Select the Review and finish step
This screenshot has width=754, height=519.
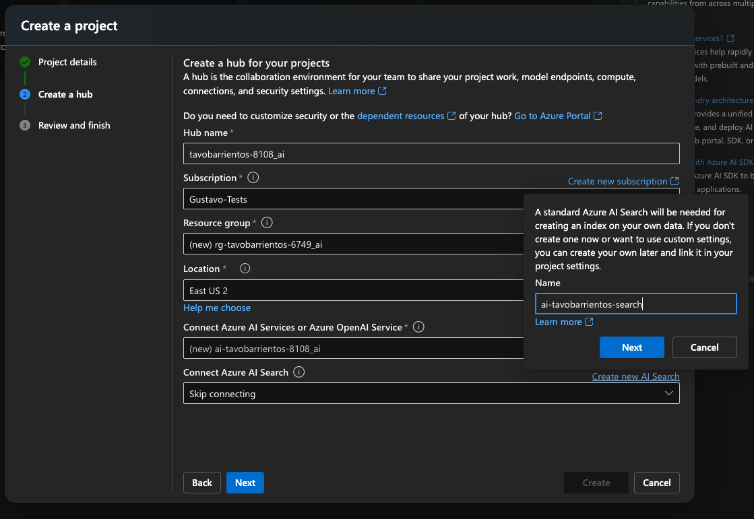[74, 125]
